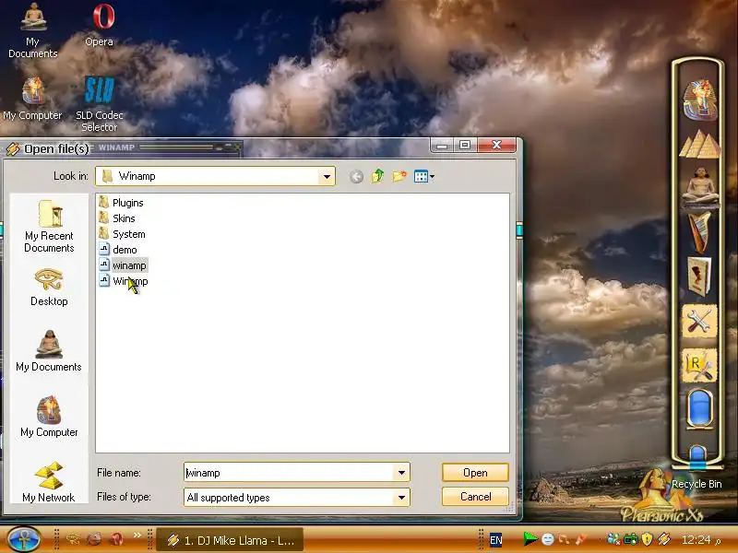This screenshot has height=553, width=738.
Task: Open the pyramids dock icon
Action: tap(700, 145)
